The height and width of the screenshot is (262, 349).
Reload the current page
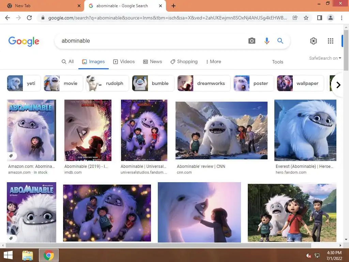pos(29,18)
